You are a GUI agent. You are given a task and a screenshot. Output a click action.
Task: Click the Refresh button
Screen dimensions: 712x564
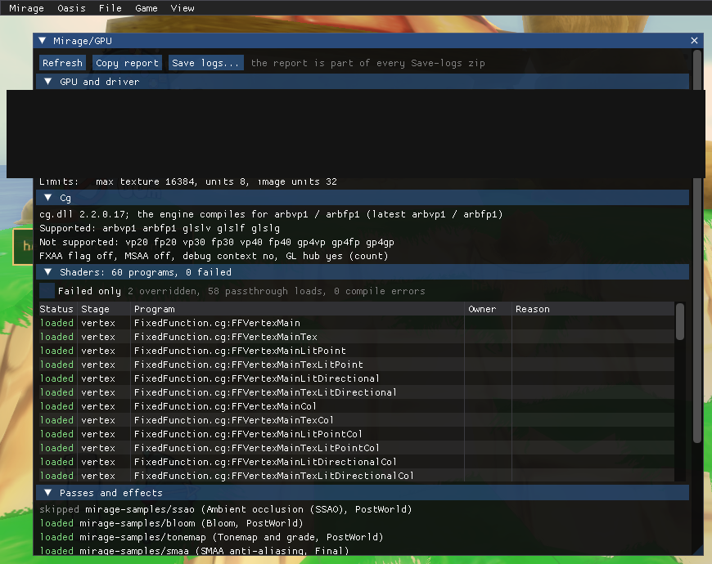point(63,63)
